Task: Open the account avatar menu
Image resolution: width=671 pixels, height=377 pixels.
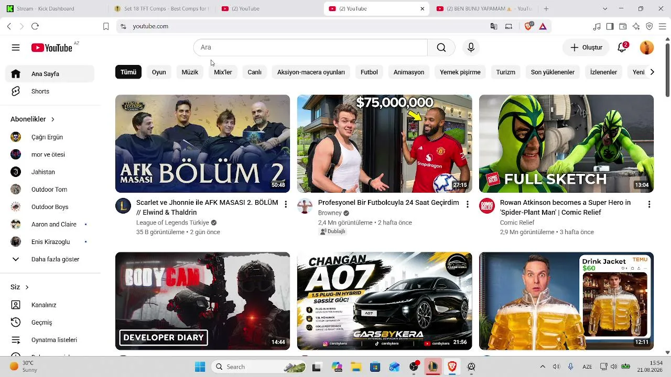Action: point(647,48)
